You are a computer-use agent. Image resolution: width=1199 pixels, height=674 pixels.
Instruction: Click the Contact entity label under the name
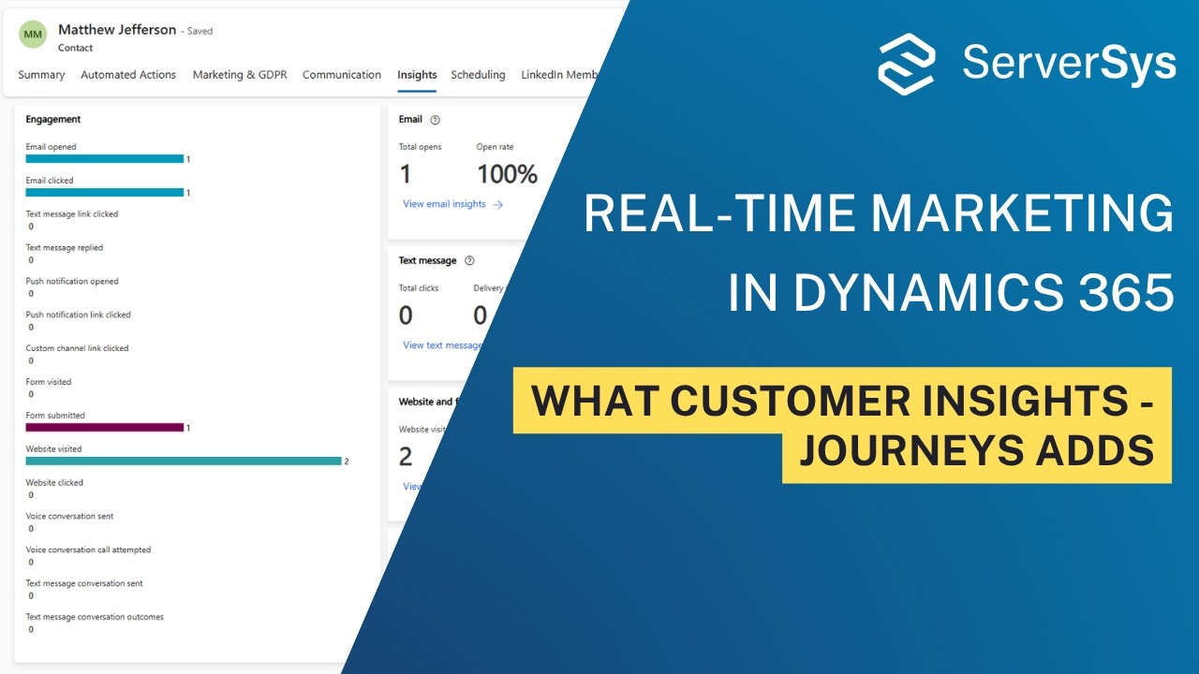(x=76, y=48)
